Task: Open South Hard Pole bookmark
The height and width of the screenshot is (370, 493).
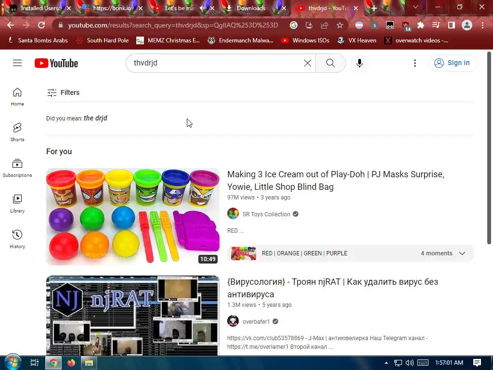Action: coord(103,40)
